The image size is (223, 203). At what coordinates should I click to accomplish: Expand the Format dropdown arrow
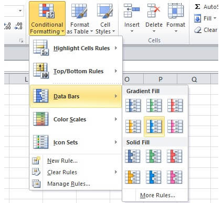(176, 31)
